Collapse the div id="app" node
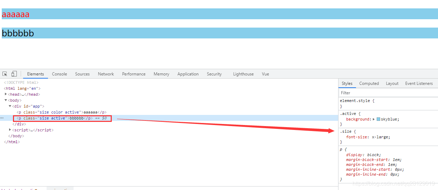438x190 pixels. (10, 106)
